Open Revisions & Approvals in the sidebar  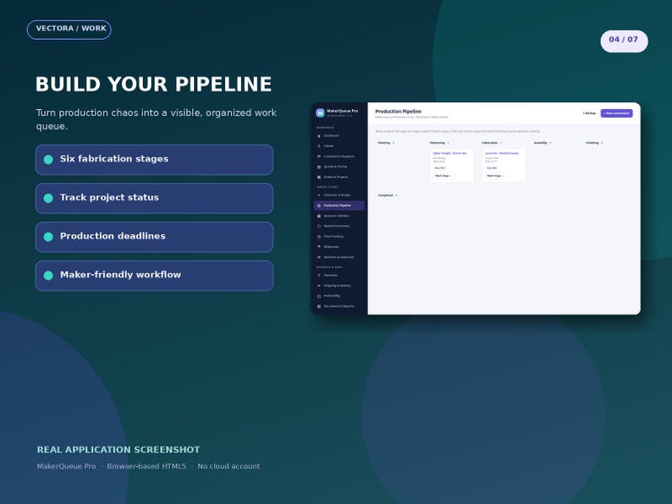[339, 257]
